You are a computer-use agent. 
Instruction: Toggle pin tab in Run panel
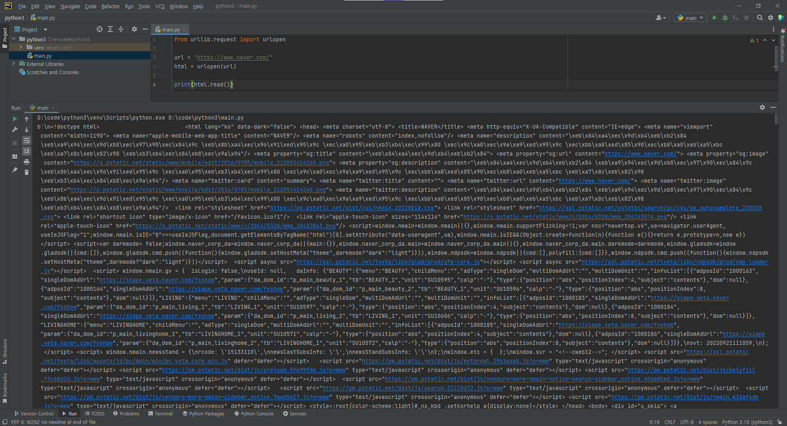(x=15, y=170)
